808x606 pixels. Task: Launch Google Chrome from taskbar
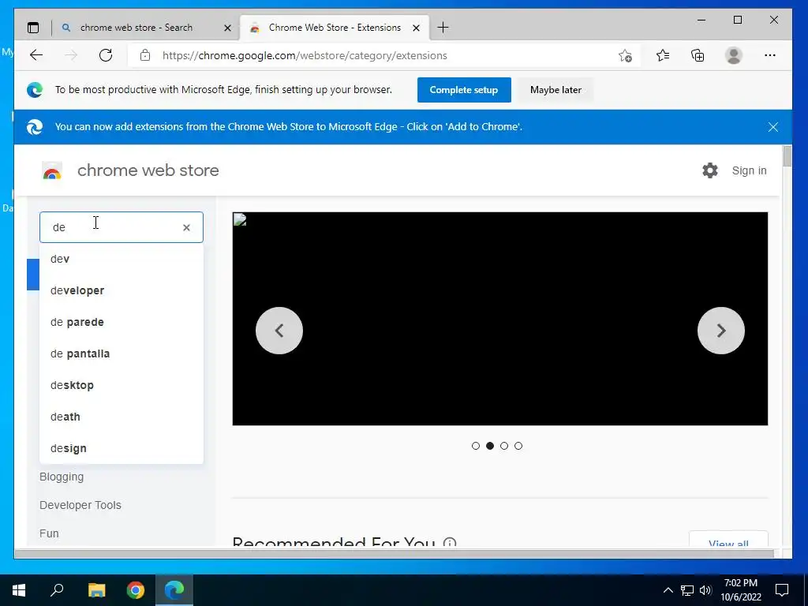click(136, 590)
